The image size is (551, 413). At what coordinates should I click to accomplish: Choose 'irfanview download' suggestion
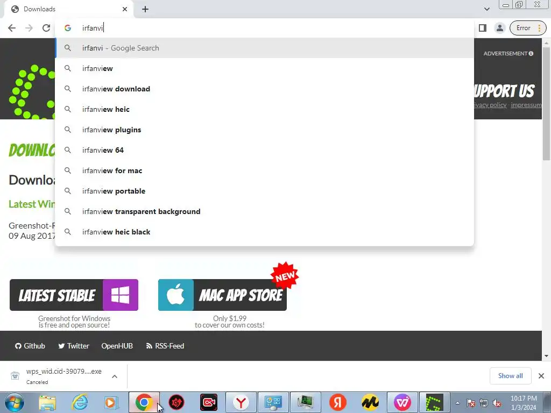264,89
